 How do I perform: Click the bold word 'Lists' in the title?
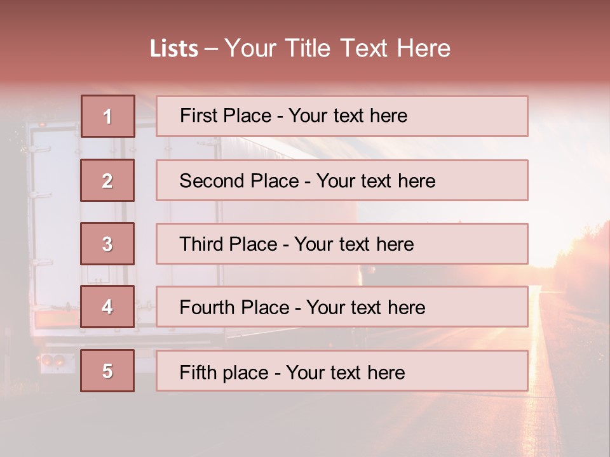tap(173, 49)
